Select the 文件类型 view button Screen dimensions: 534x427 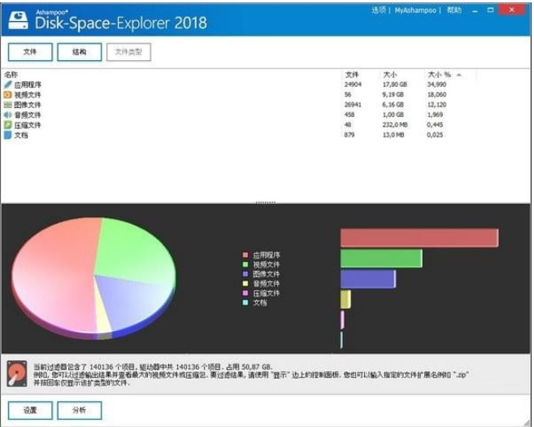pos(128,52)
